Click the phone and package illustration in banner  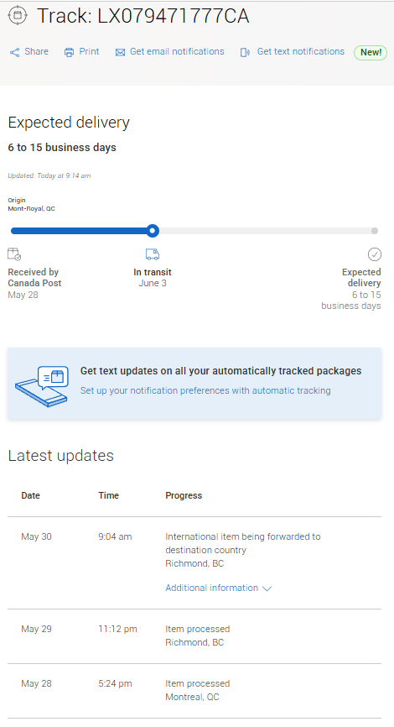coord(42,386)
